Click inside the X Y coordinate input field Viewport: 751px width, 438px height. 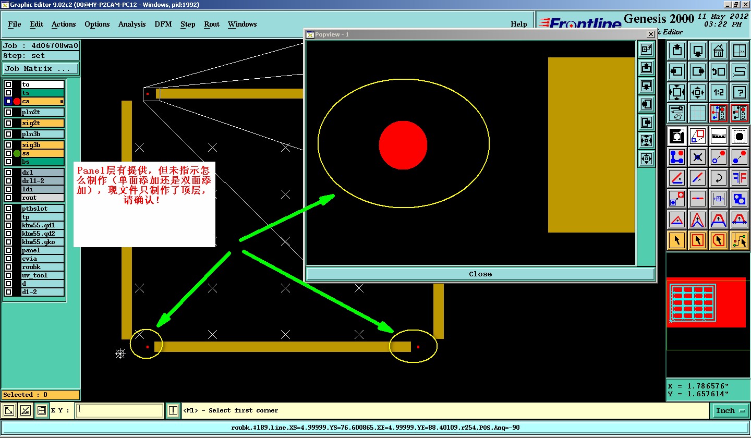click(119, 410)
